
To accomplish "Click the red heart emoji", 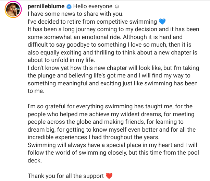I will pos(109,176).
